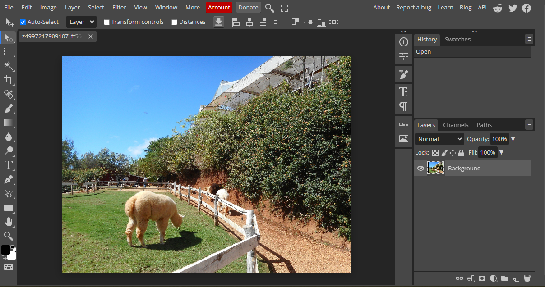Align horizontal centers icon
The width and height of the screenshot is (545, 287).
click(249, 22)
